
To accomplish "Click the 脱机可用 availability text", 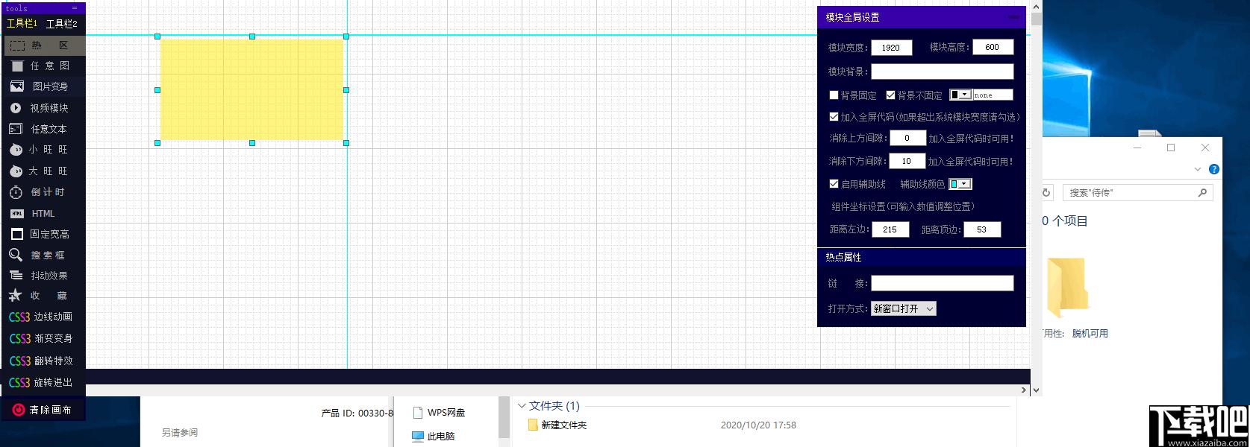I will tap(1090, 334).
